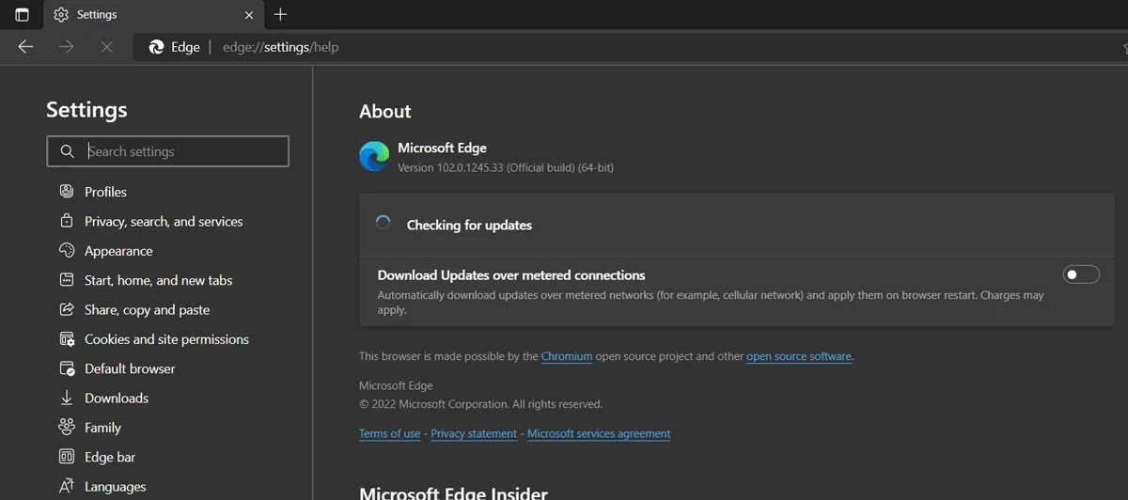Screen dimensions: 1128x500
Task: Go to Downloads settings
Action: [x=117, y=398]
